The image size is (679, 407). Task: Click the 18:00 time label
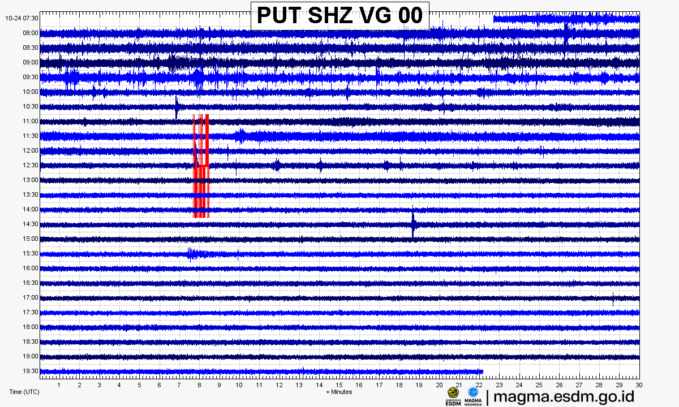click(x=31, y=327)
